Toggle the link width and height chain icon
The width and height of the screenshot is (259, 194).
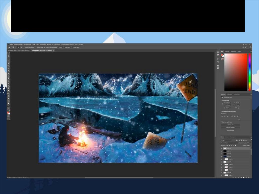coord(222,104)
